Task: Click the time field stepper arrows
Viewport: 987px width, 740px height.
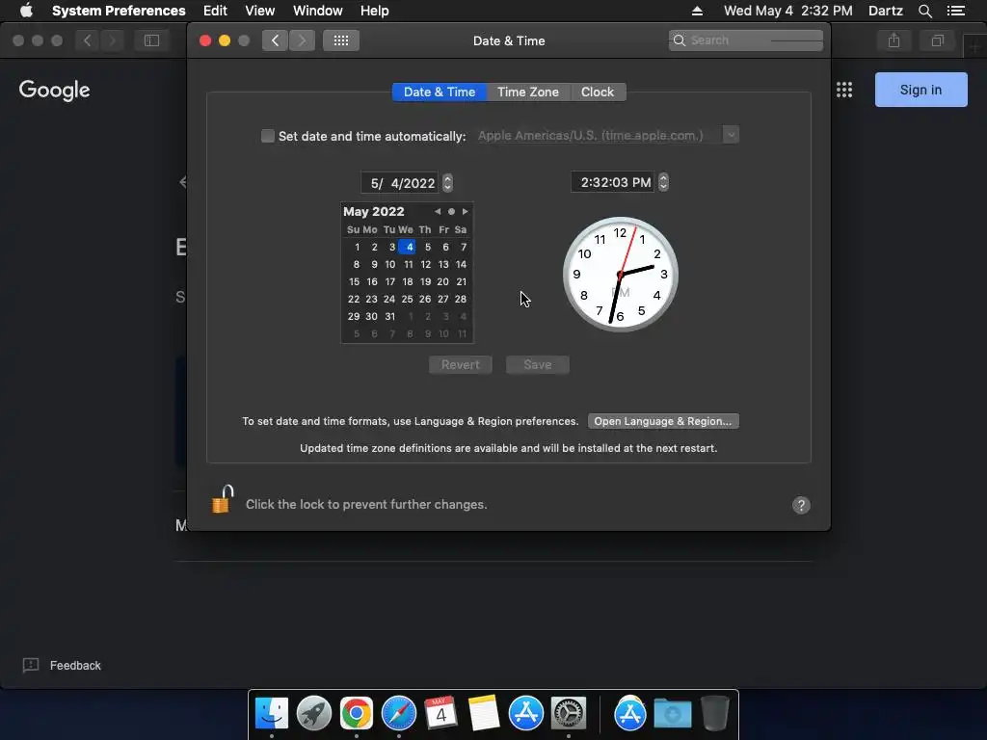Action: (663, 182)
